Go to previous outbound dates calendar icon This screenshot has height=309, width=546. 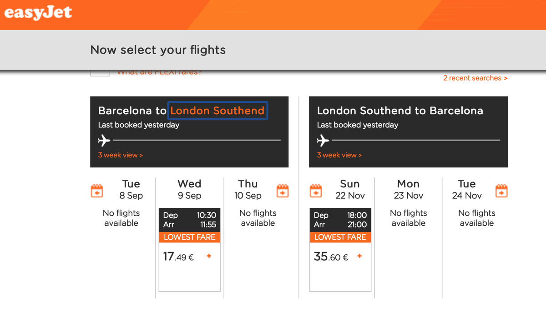click(x=97, y=191)
